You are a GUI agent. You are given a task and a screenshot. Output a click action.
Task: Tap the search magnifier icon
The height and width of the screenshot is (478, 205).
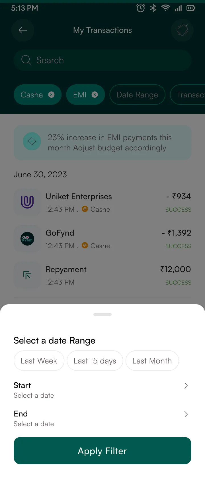(x=26, y=60)
